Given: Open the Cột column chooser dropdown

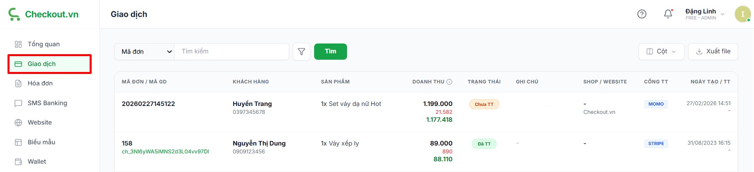Looking at the screenshot, I should click(661, 51).
